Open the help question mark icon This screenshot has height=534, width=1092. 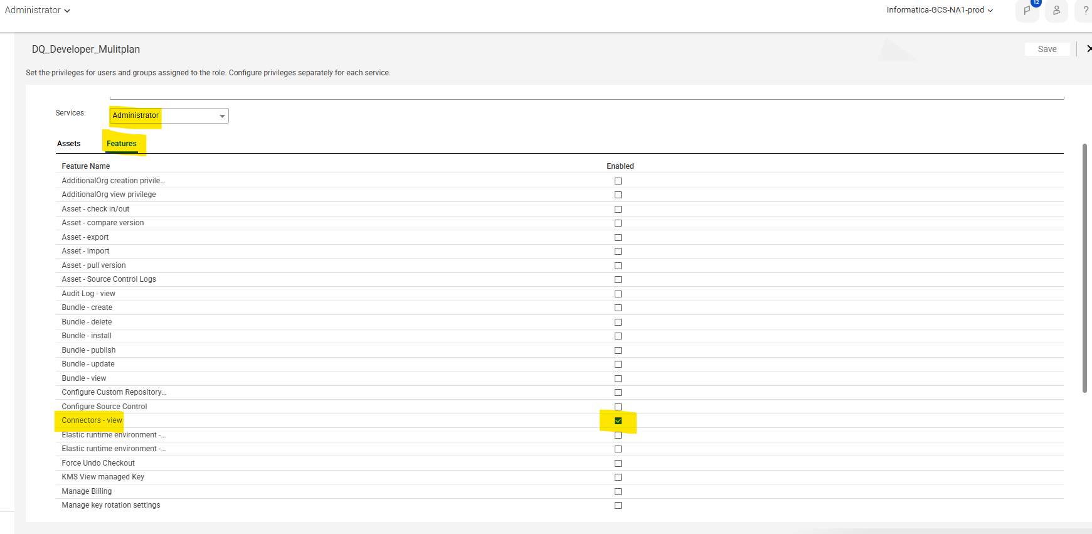click(x=1085, y=10)
